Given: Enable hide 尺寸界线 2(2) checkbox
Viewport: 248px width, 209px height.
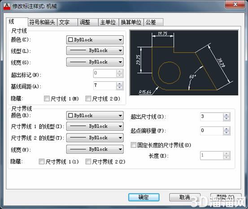Looking at the screenshot, I should click(88, 162).
